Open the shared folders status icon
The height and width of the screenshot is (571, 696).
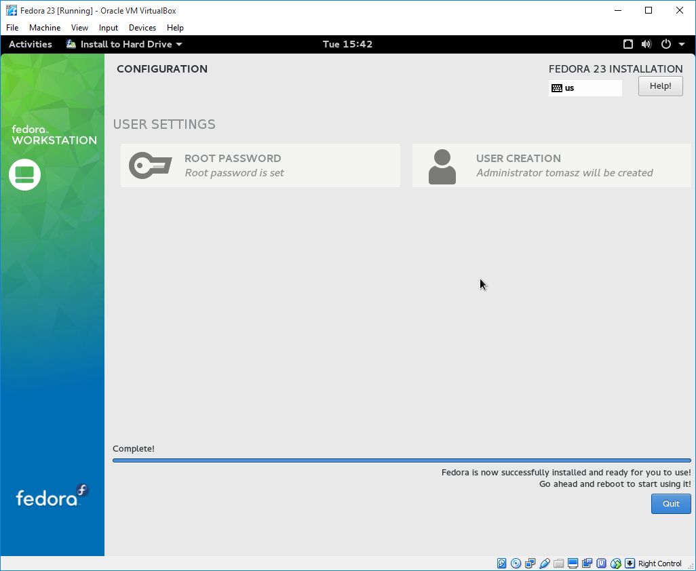558,564
